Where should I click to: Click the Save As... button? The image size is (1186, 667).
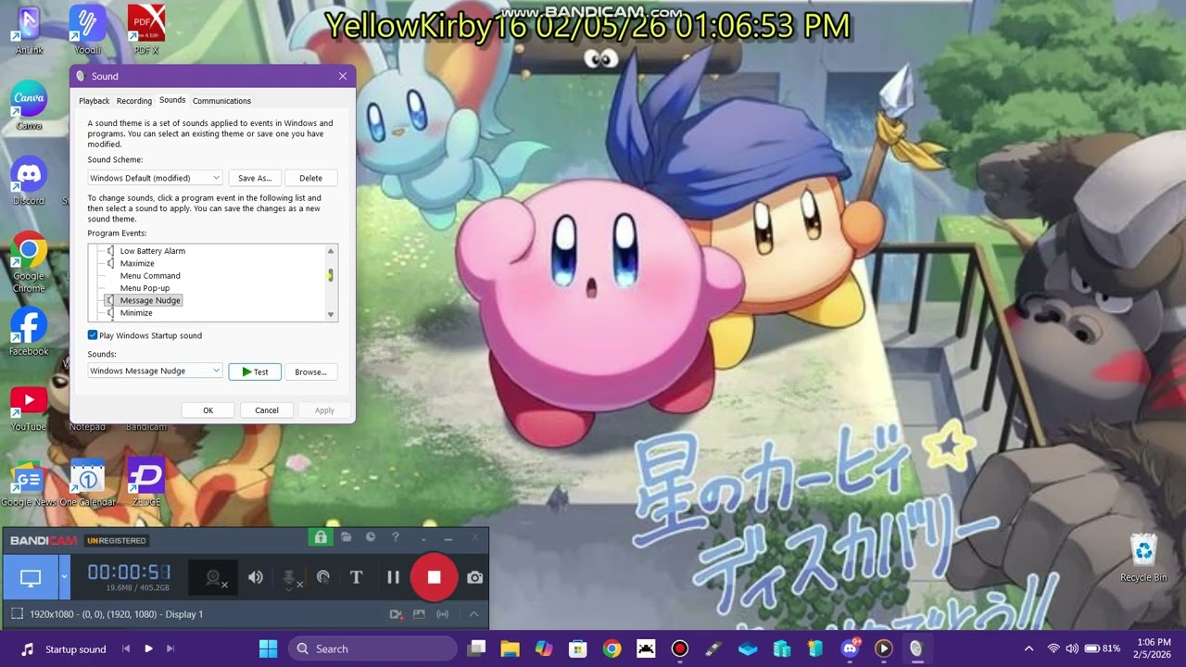point(255,178)
